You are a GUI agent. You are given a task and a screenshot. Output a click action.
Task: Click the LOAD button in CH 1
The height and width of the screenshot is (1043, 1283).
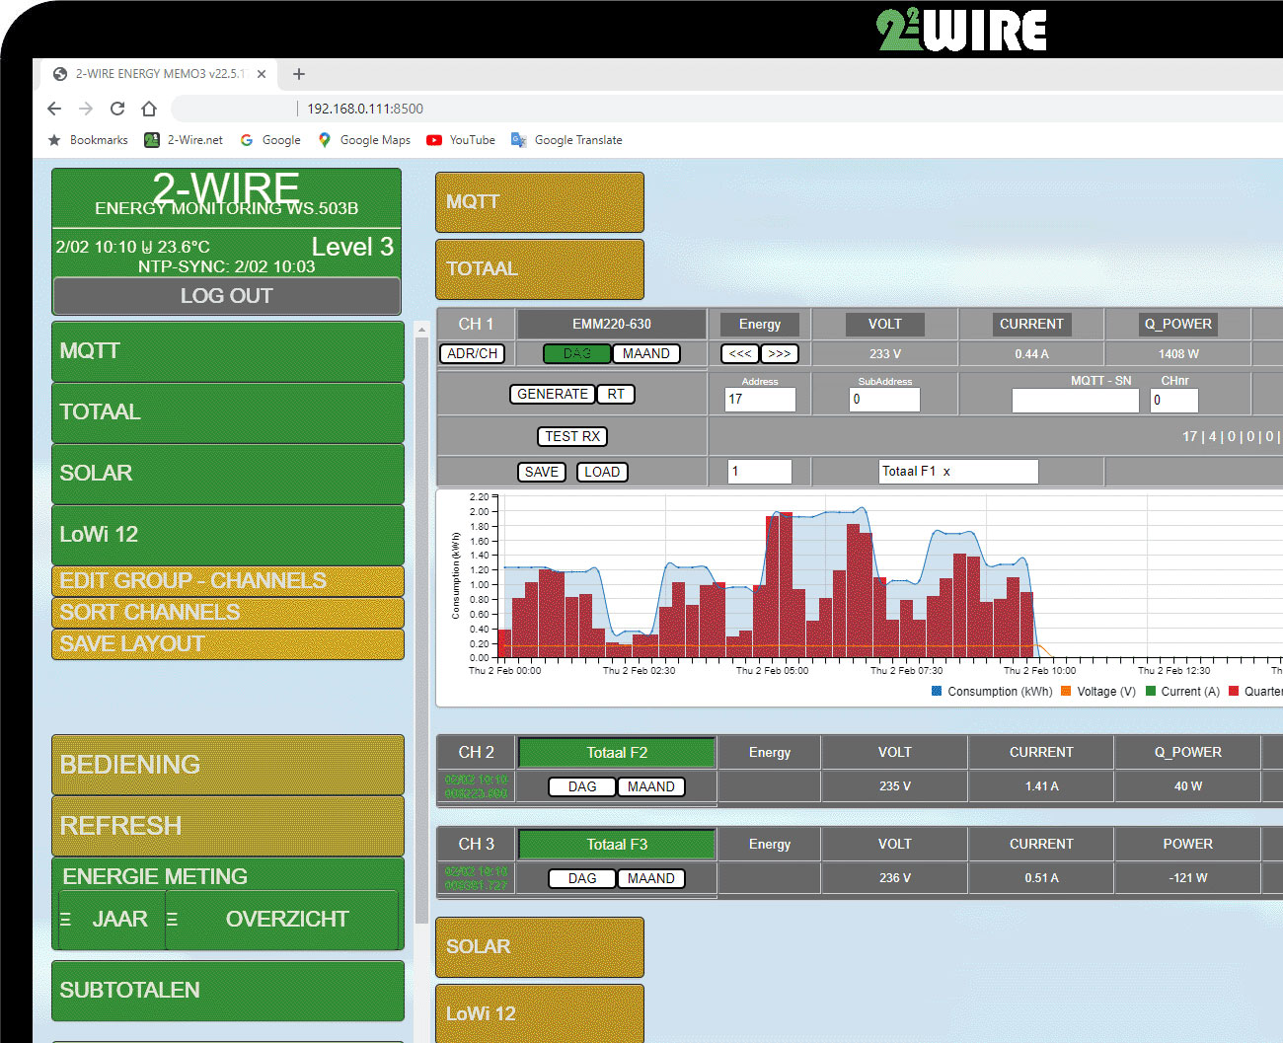(x=602, y=472)
